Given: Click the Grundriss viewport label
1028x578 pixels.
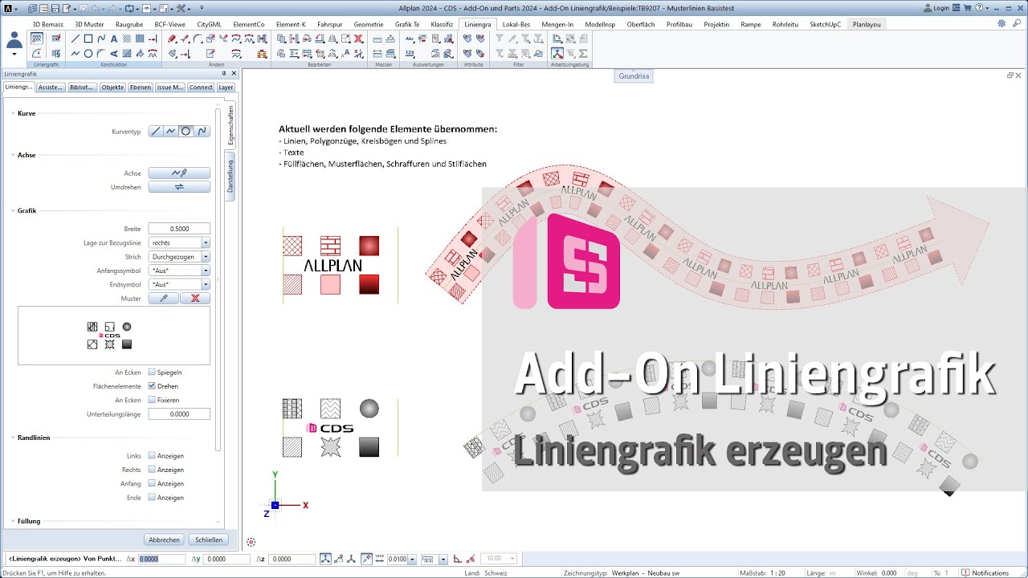Looking at the screenshot, I should [634, 76].
